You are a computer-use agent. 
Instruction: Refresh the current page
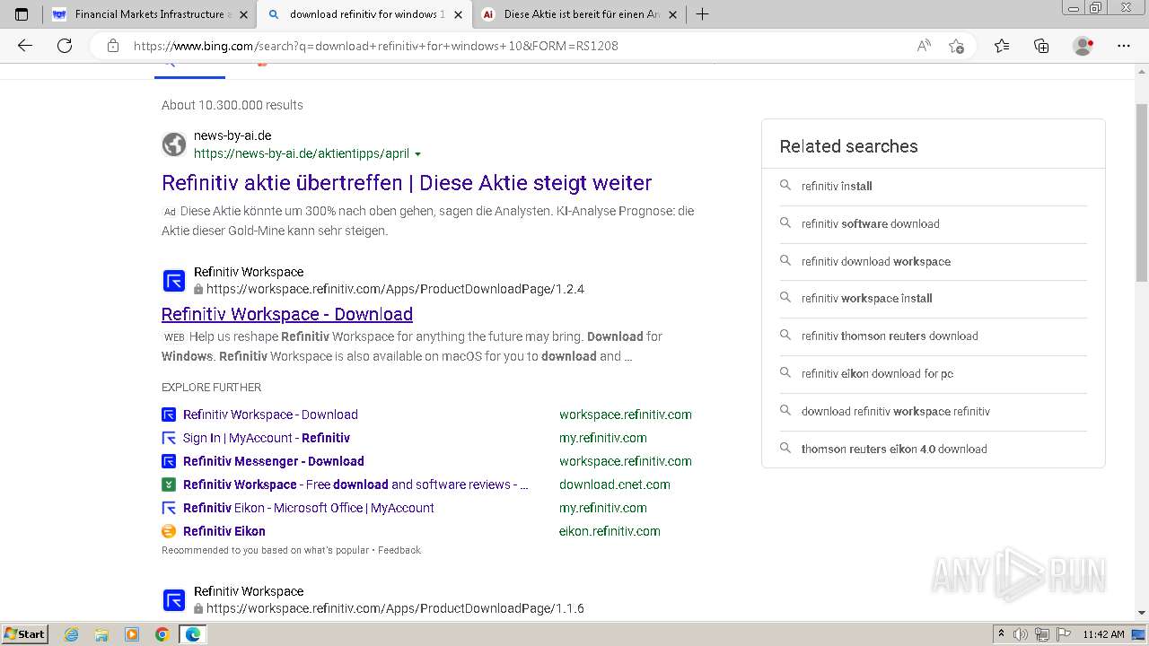coord(65,46)
